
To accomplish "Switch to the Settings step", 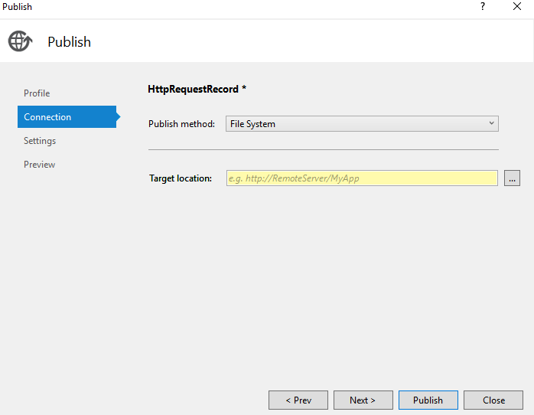I will pos(40,141).
